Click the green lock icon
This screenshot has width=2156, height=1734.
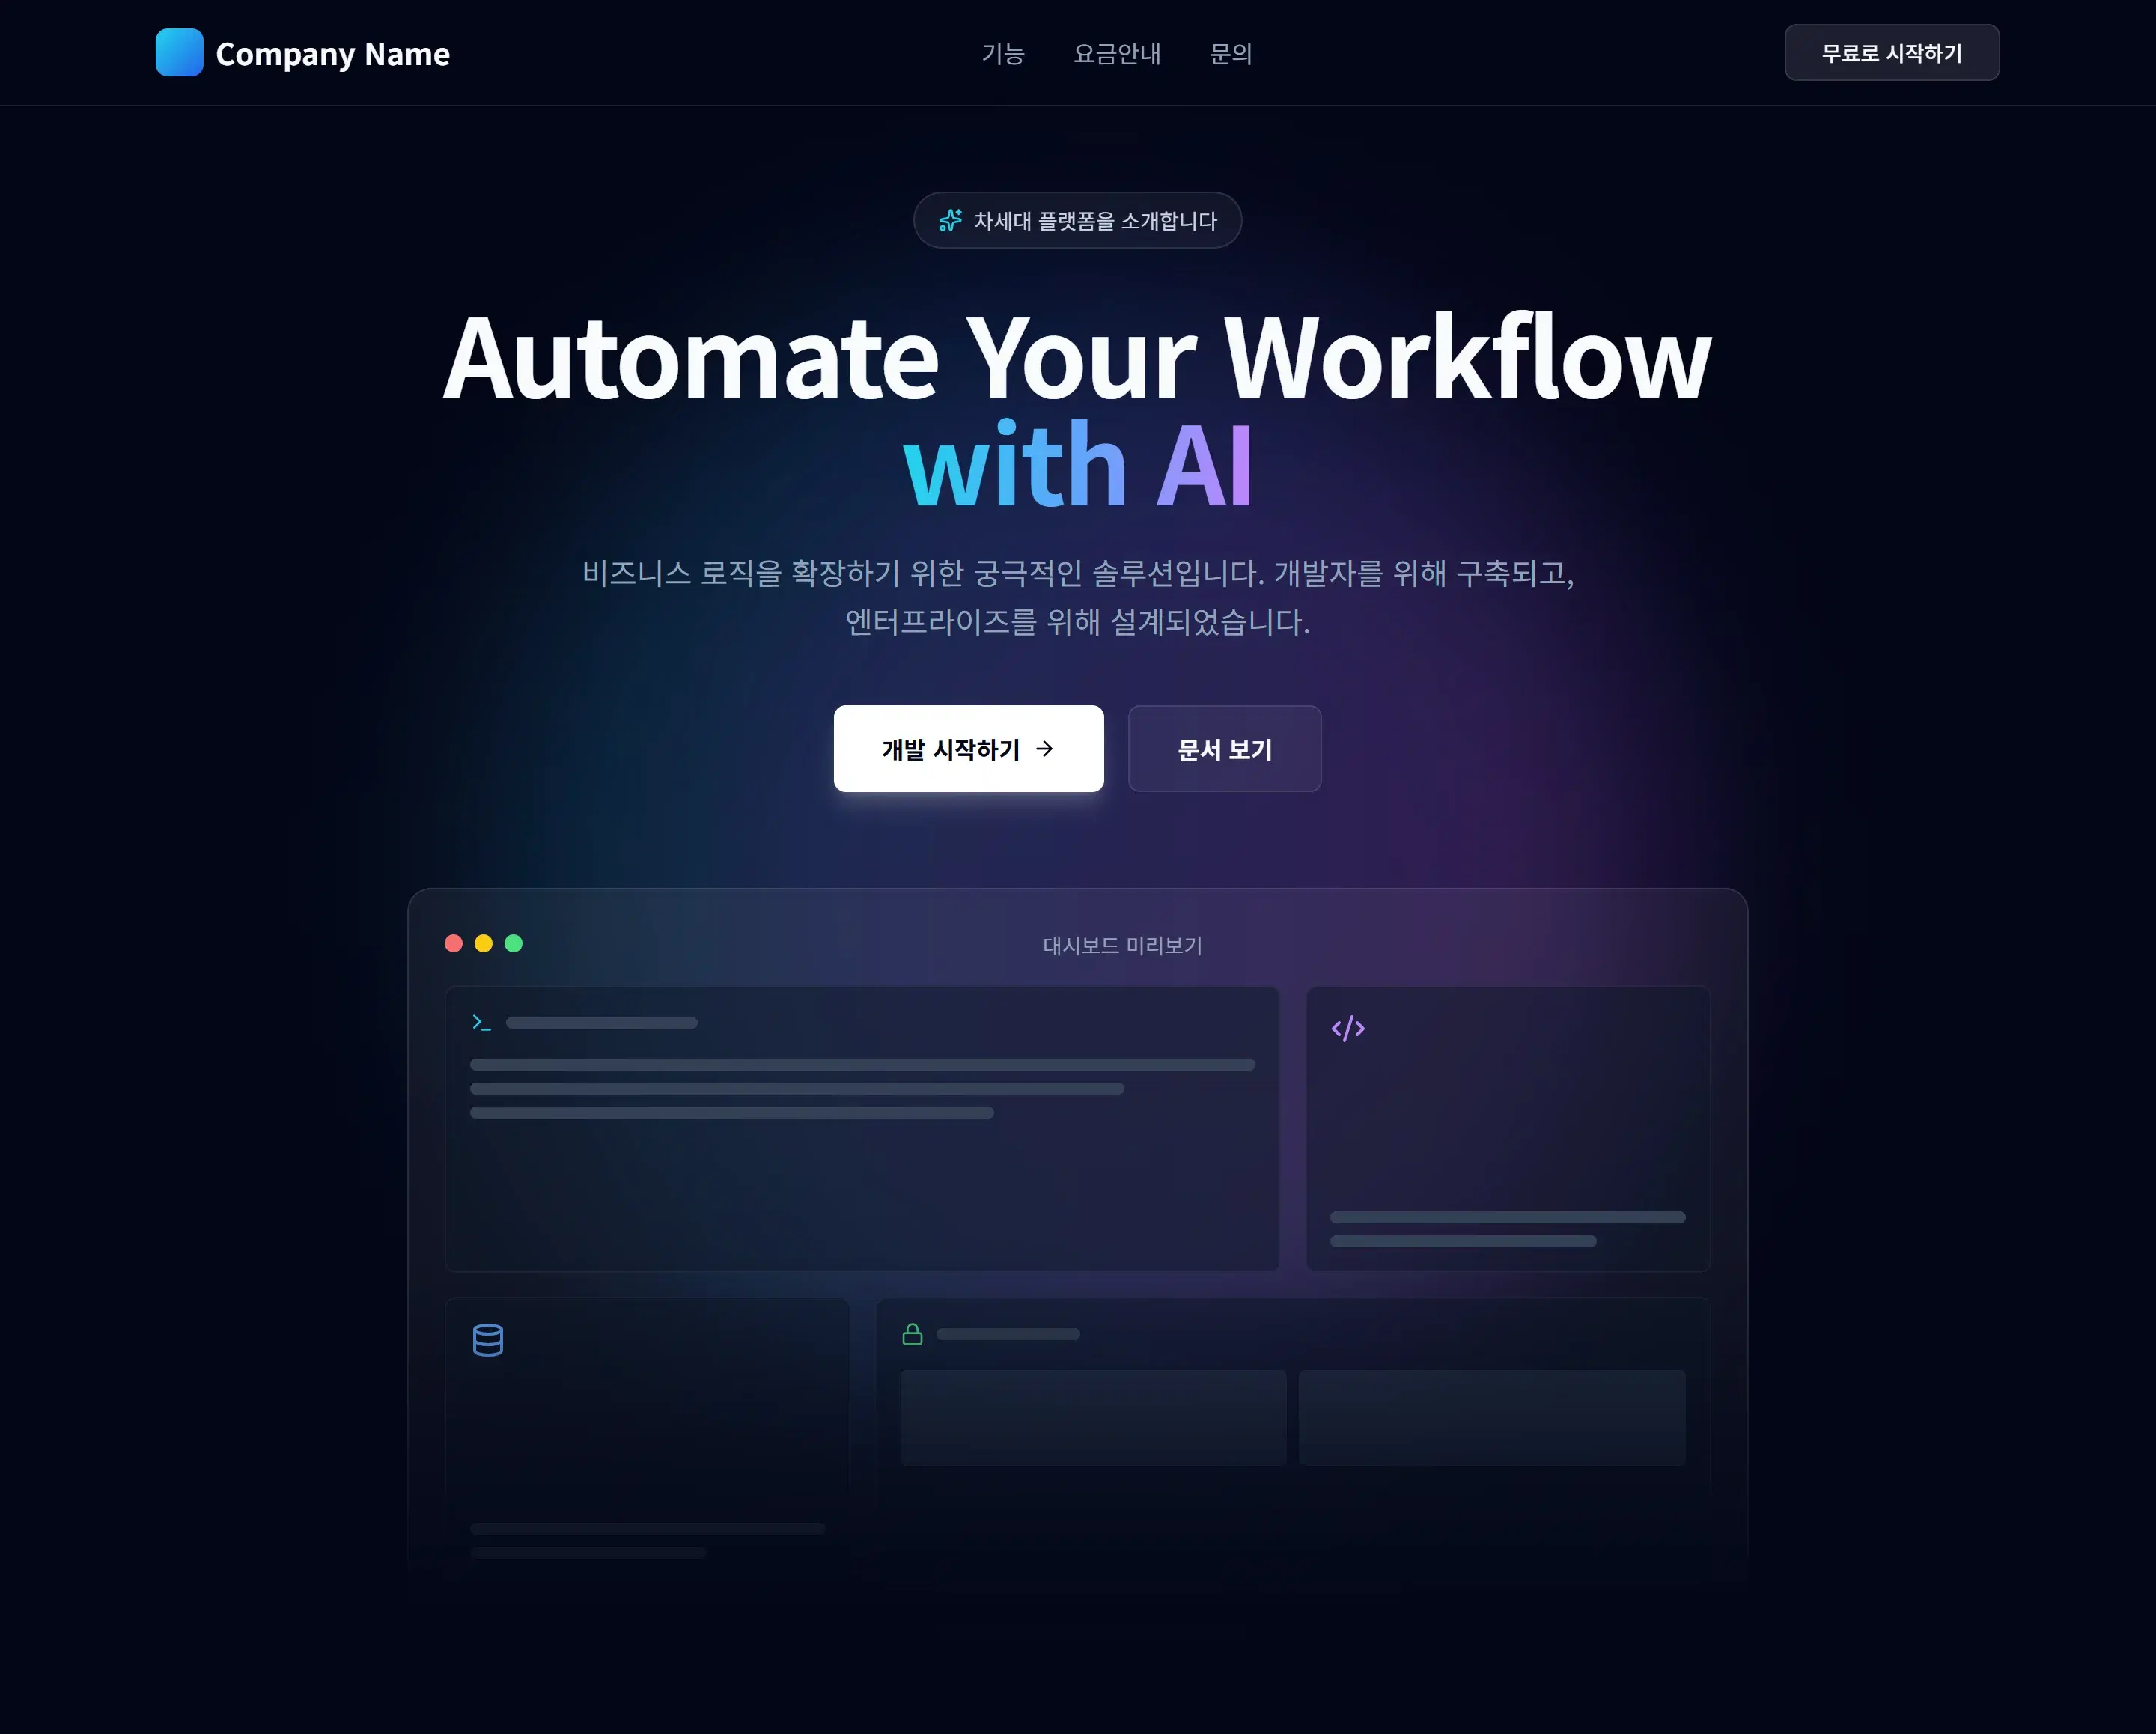point(912,1334)
